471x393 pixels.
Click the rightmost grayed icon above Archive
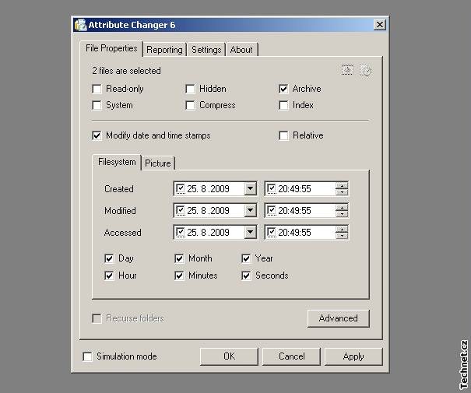click(365, 71)
